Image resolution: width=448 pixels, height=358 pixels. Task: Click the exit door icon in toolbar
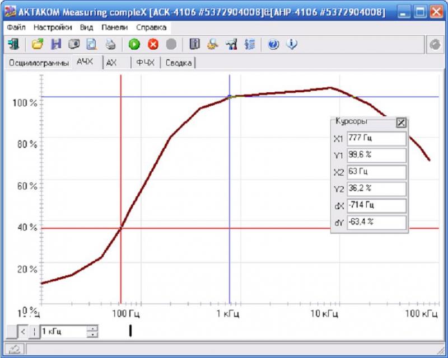coord(13,45)
